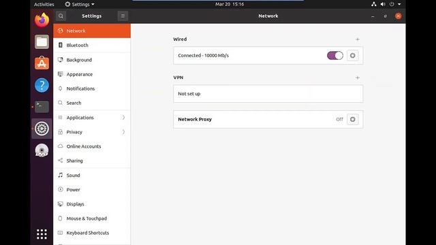Open the Notifications settings panel
Viewport: 436px width, 245px height.
[x=92, y=88]
